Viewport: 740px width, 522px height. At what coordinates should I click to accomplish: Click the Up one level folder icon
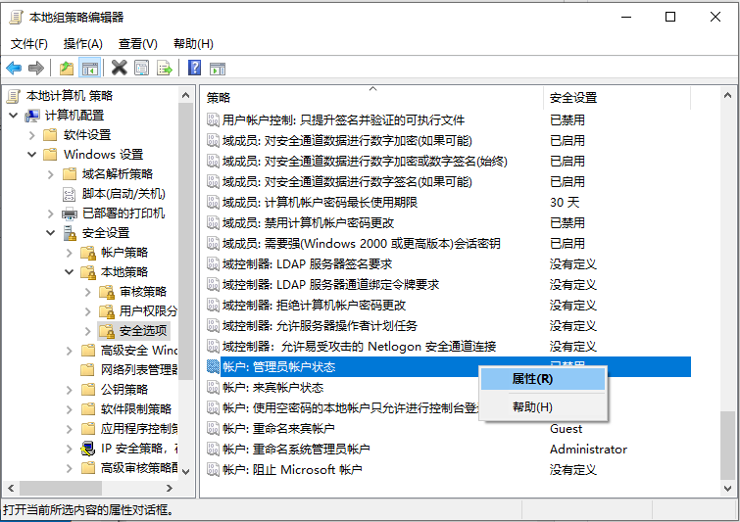(x=66, y=68)
